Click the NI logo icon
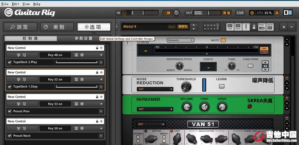This screenshot has height=145, width=299. tap(288, 13)
